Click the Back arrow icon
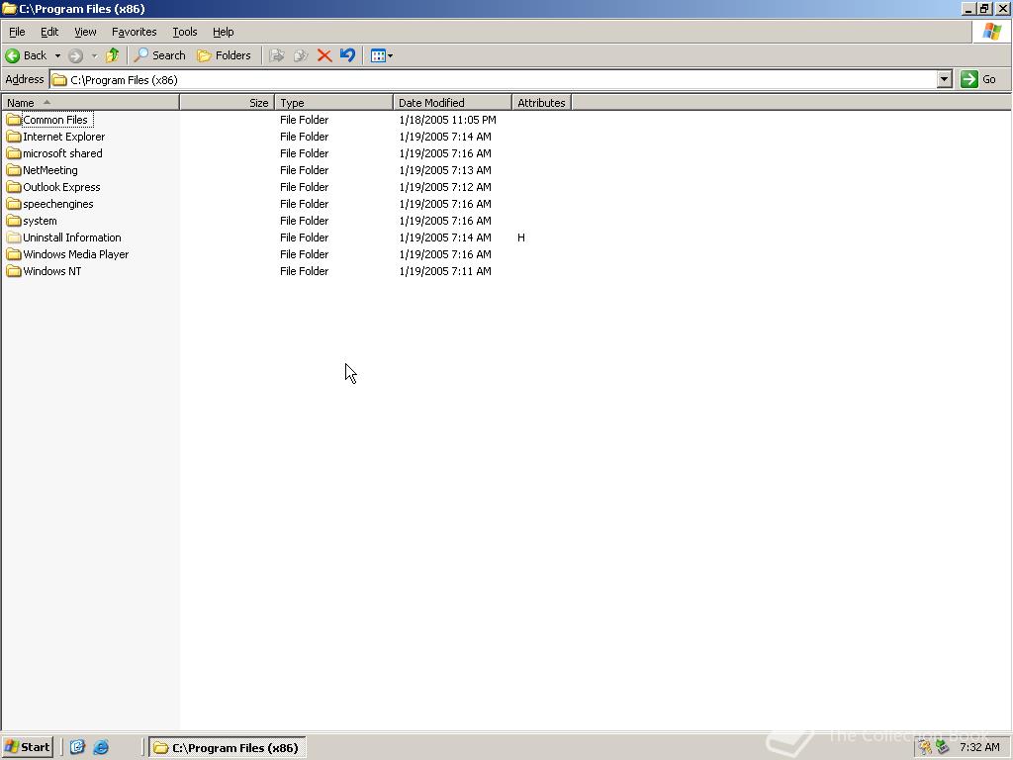The width and height of the screenshot is (1013, 760). (12, 55)
